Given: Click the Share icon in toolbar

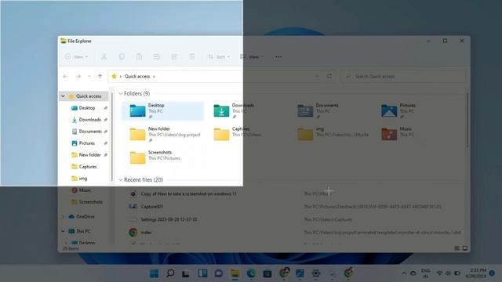Looking at the screenshot, I should click(174, 57).
